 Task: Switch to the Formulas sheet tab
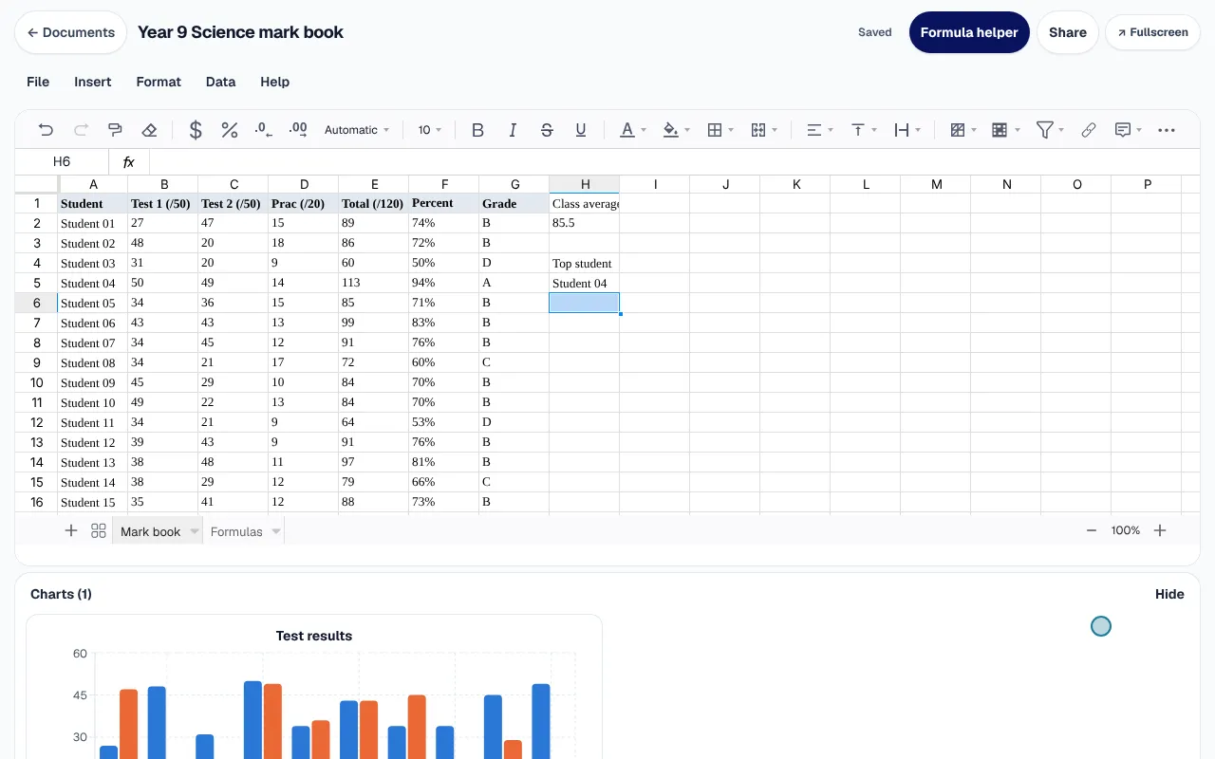(236, 532)
